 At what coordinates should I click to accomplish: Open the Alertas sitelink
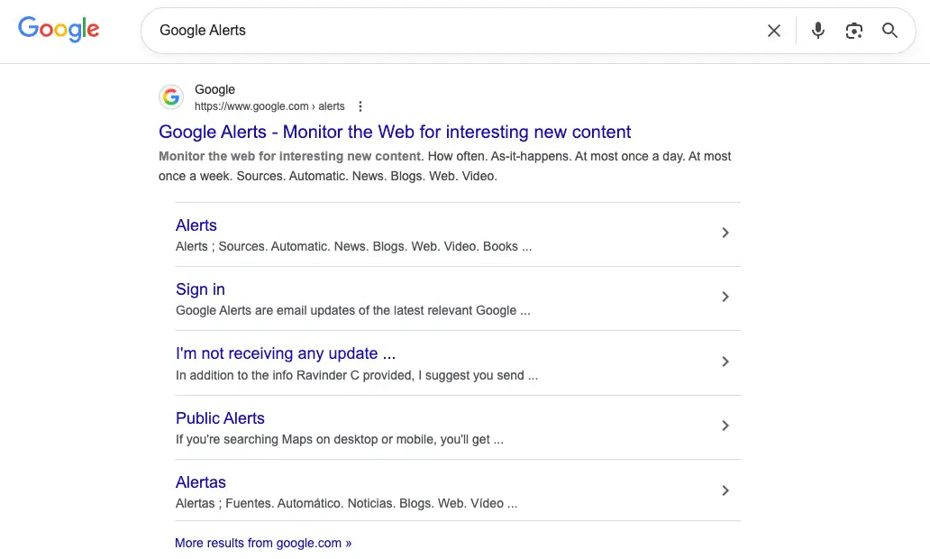coord(201,482)
